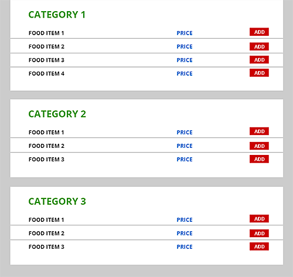293x277 pixels.
Task: Select Food Item 1 name in Category 2
Action: [46, 133]
